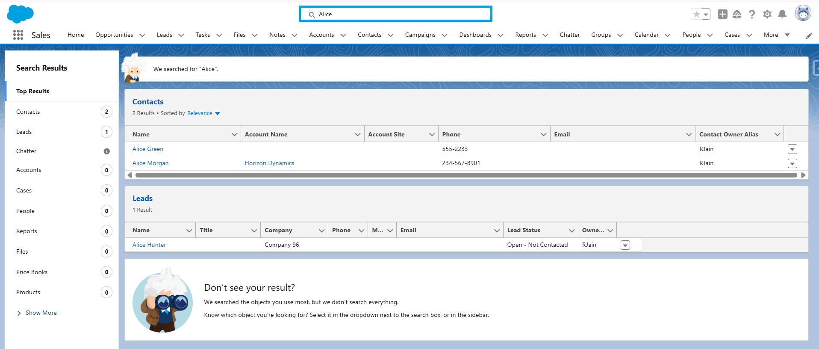Click the Salesforce cloud logo

pyautogui.click(x=20, y=14)
